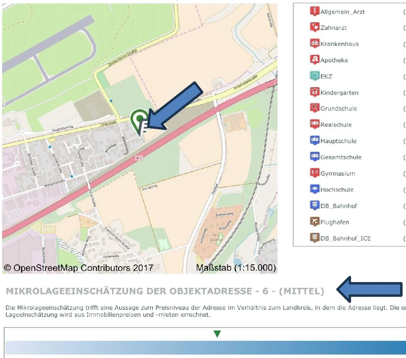Select the Apotheke pharmacy icon

(314, 60)
